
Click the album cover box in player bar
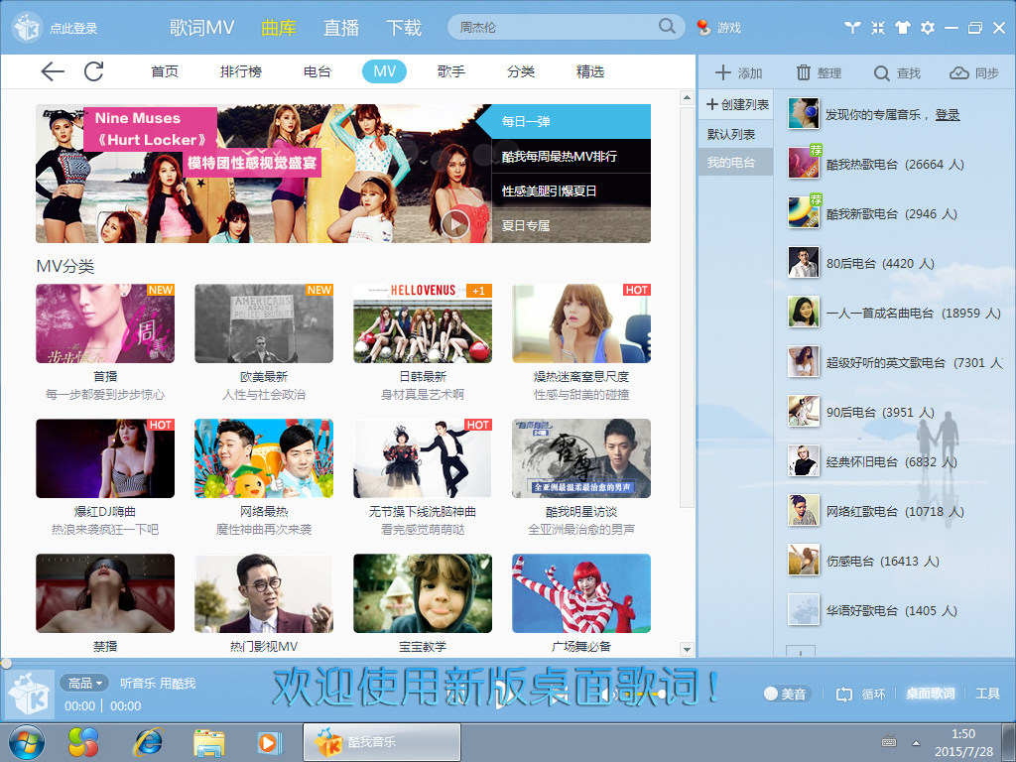(30, 695)
